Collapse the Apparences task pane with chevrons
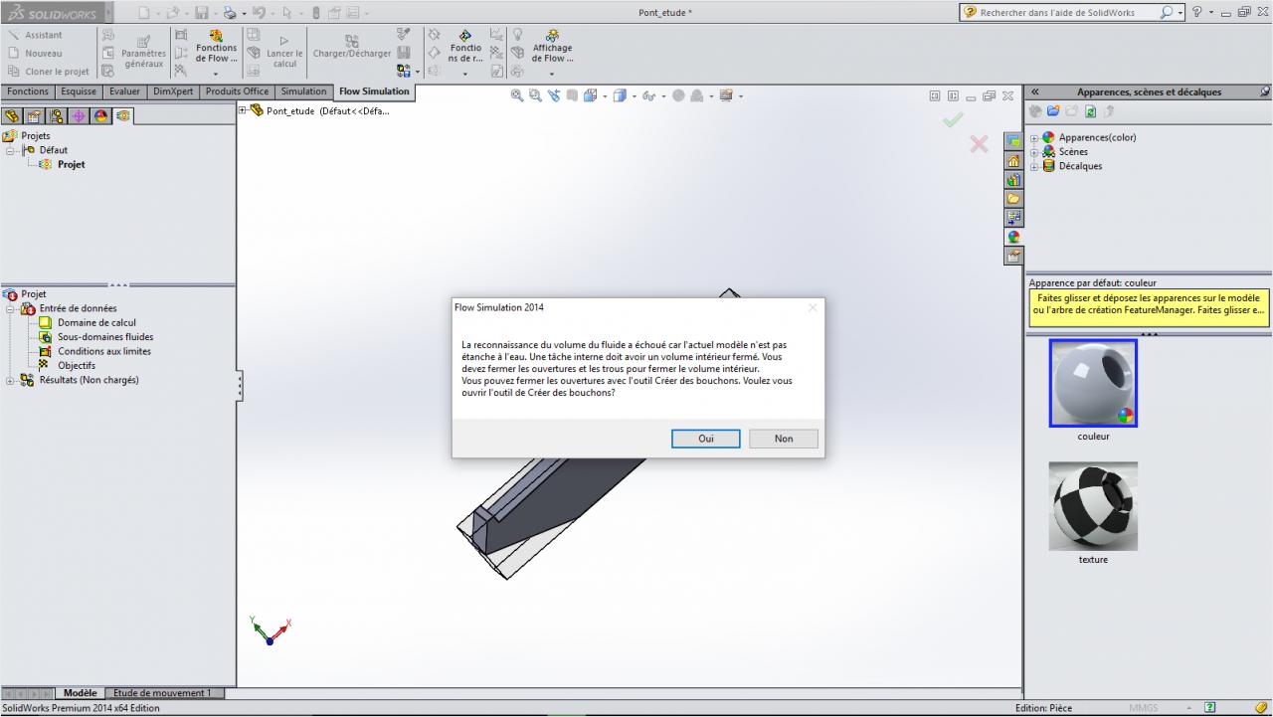 (x=1035, y=91)
